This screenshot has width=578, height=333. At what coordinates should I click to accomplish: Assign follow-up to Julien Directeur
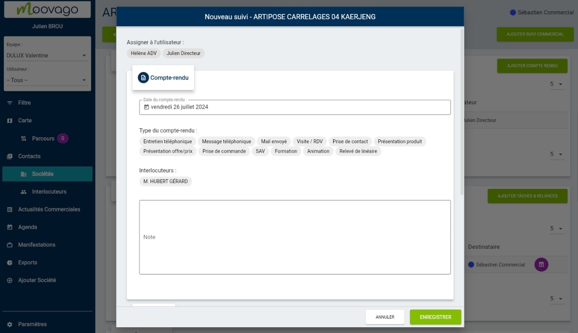(184, 53)
